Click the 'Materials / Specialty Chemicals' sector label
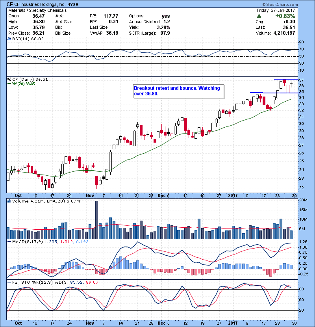This screenshot has width=315, height=327. click(x=37, y=10)
